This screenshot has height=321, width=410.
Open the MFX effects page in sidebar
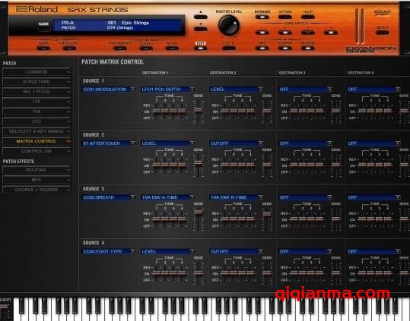(37, 180)
